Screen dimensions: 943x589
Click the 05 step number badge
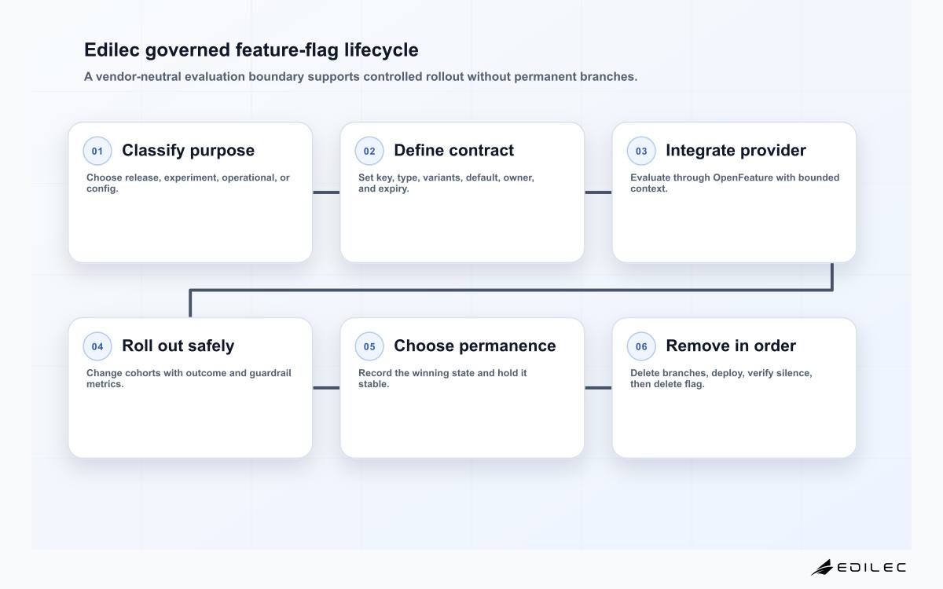click(369, 346)
